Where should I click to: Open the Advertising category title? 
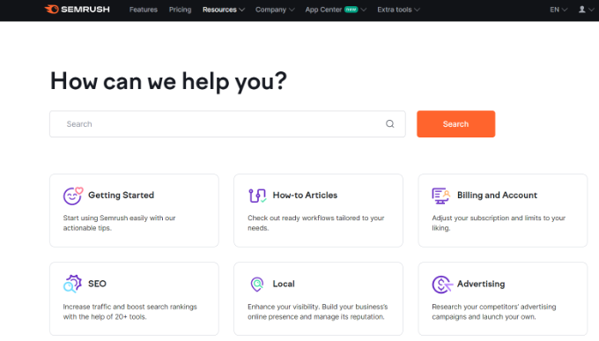point(481,284)
